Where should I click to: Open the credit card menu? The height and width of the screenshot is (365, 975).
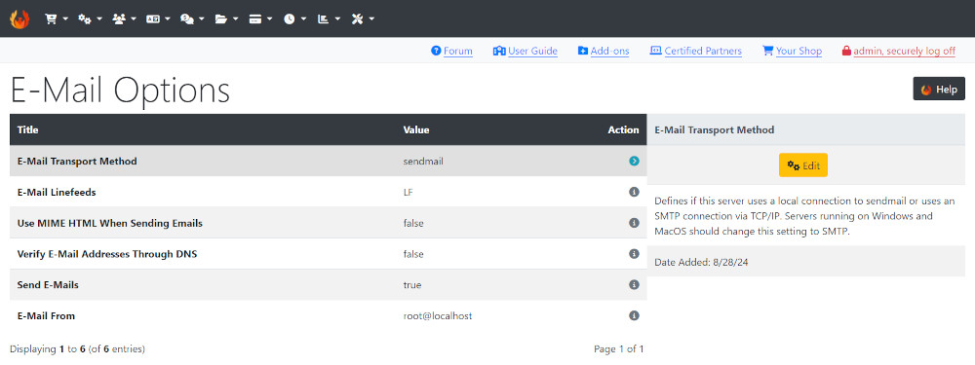click(260, 18)
